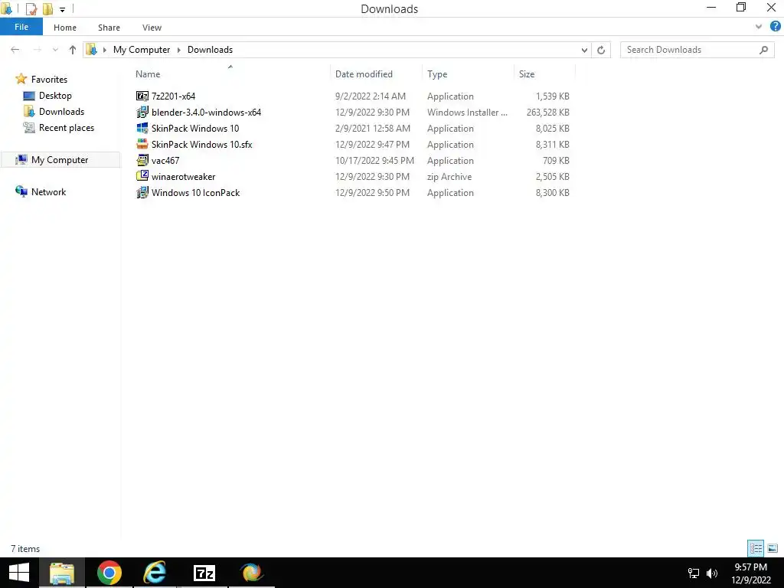784x588 pixels.
Task: Click the 263,528 KB size cell
Action: click(547, 112)
